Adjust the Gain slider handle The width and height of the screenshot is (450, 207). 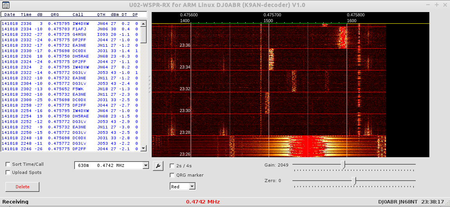coord(343,165)
